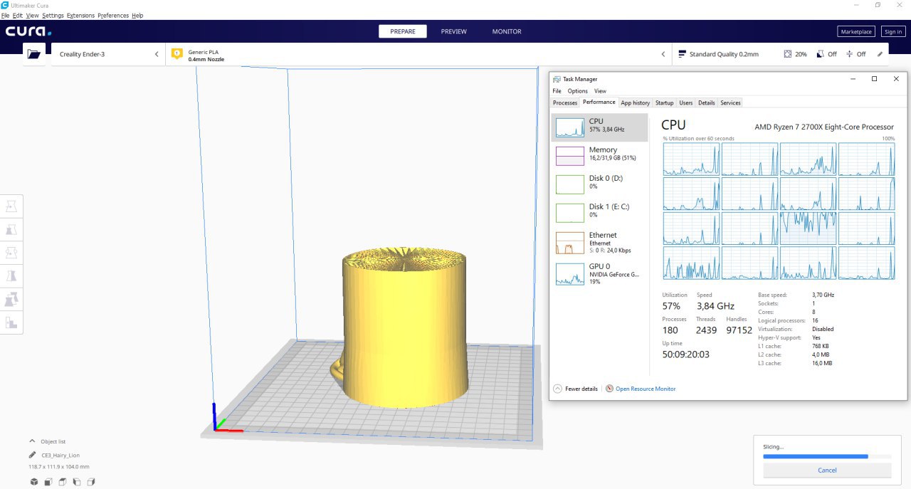Open Cura View menu
Viewport: 911px width, 489px height.
point(32,15)
